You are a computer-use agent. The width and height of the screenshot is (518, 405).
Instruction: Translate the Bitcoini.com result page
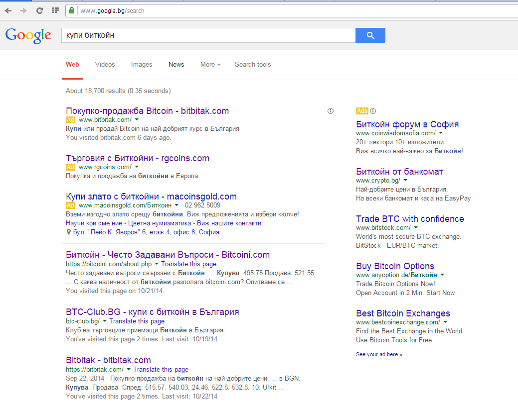point(188,264)
